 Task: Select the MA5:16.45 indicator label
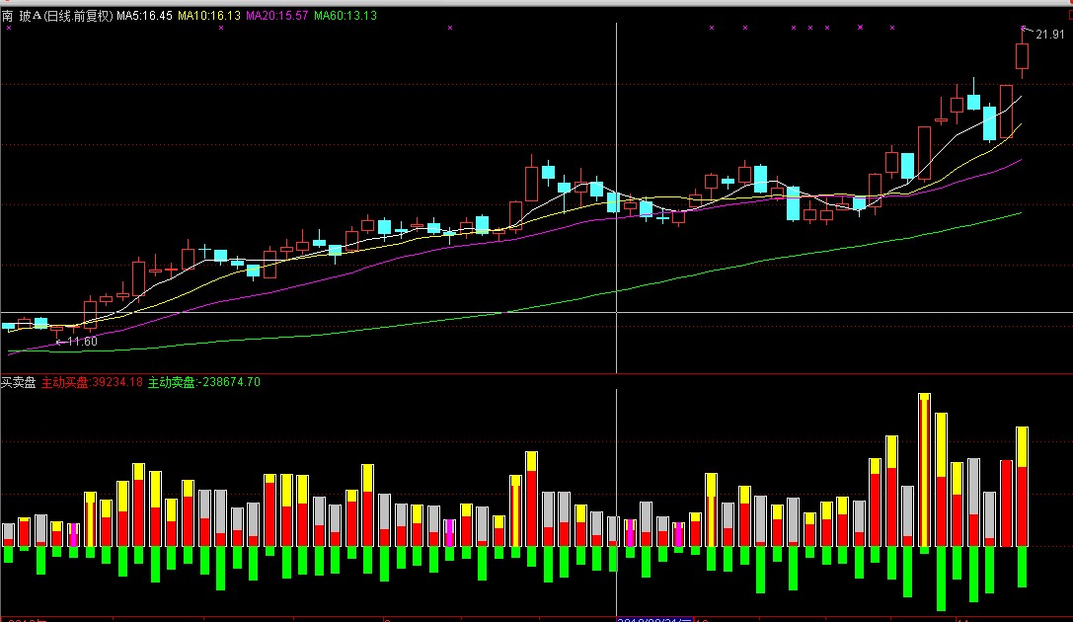144,15
